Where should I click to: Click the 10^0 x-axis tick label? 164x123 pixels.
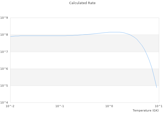pyautogui.click(x=109, y=106)
